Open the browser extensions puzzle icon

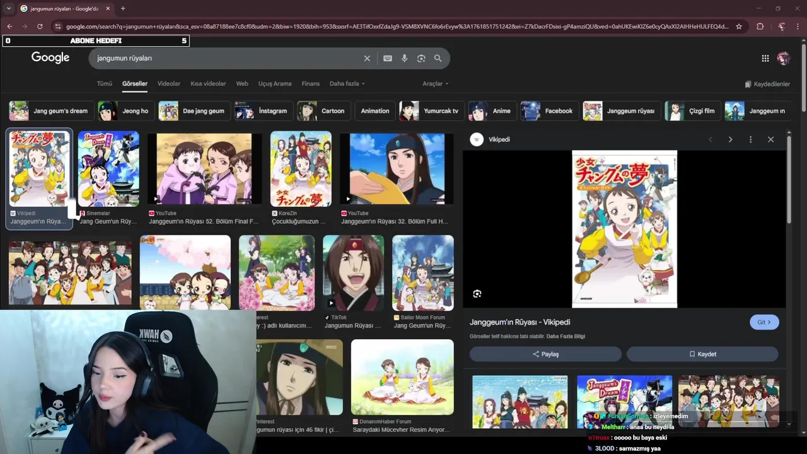[760, 26]
